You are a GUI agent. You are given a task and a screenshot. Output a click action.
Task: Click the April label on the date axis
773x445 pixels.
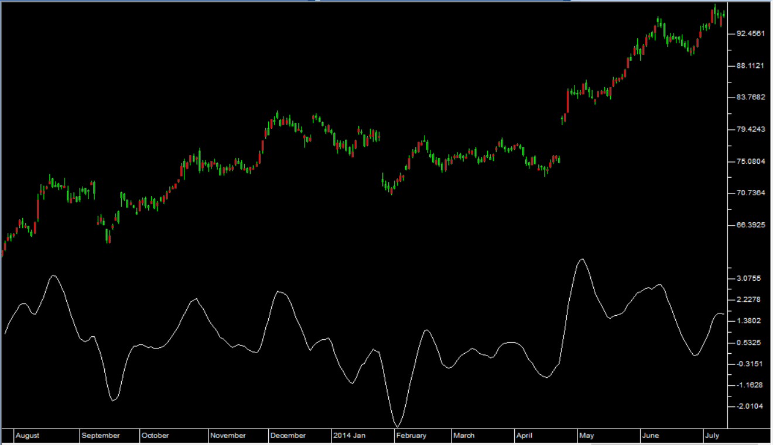[524, 436]
